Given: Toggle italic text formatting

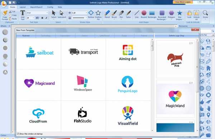Looking at the screenshot, I should [x=46, y=18].
